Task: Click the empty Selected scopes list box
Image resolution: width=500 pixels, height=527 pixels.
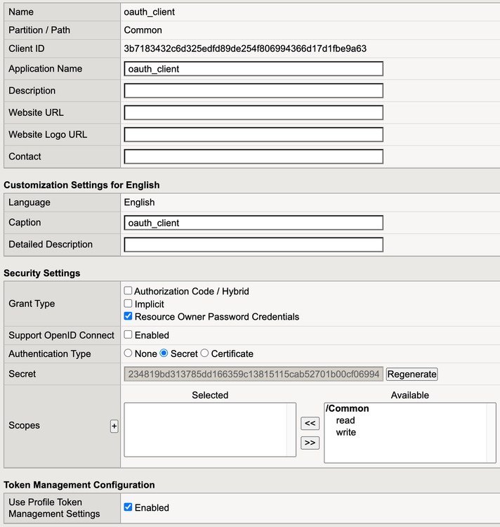Action: pos(206,429)
